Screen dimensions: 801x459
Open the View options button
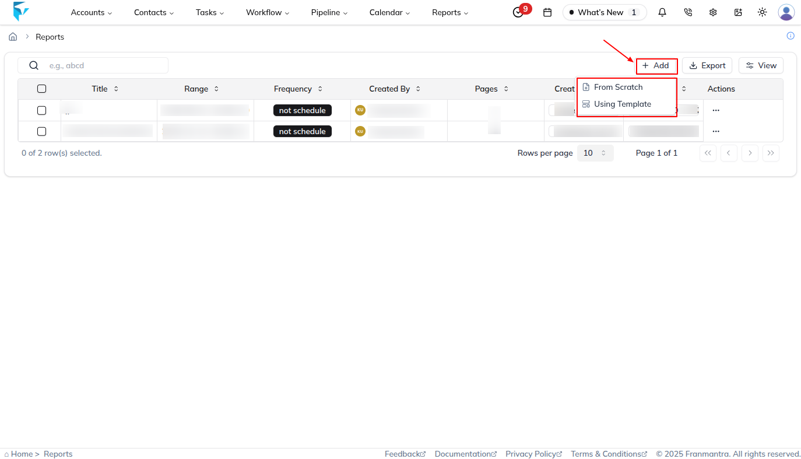(x=761, y=65)
